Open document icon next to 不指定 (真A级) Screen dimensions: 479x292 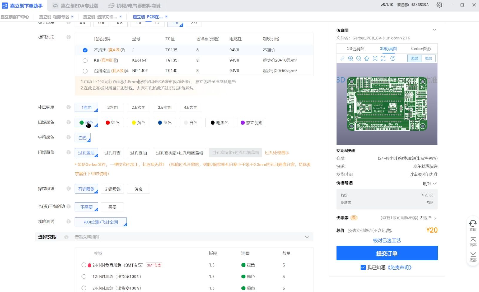coord(123,50)
